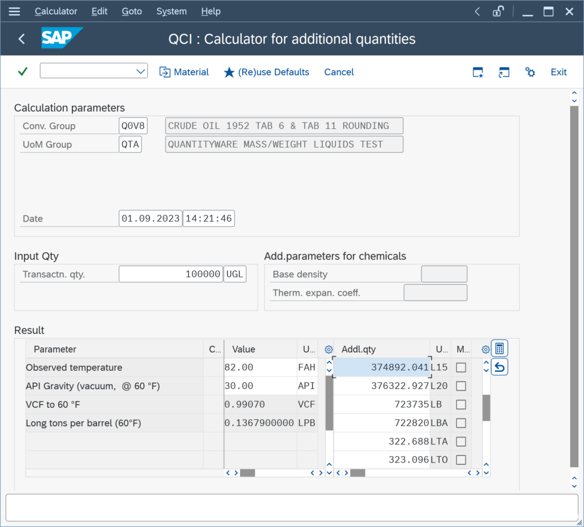The height and width of the screenshot is (527, 584).
Task: Click the VCF value 0.99070
Action: point(260,405)
